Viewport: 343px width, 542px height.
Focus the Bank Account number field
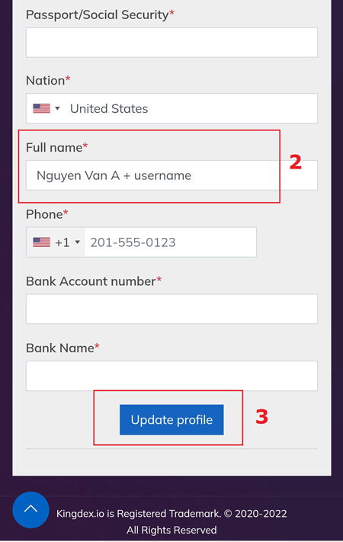pyautogui.click(x=171, y=309)
